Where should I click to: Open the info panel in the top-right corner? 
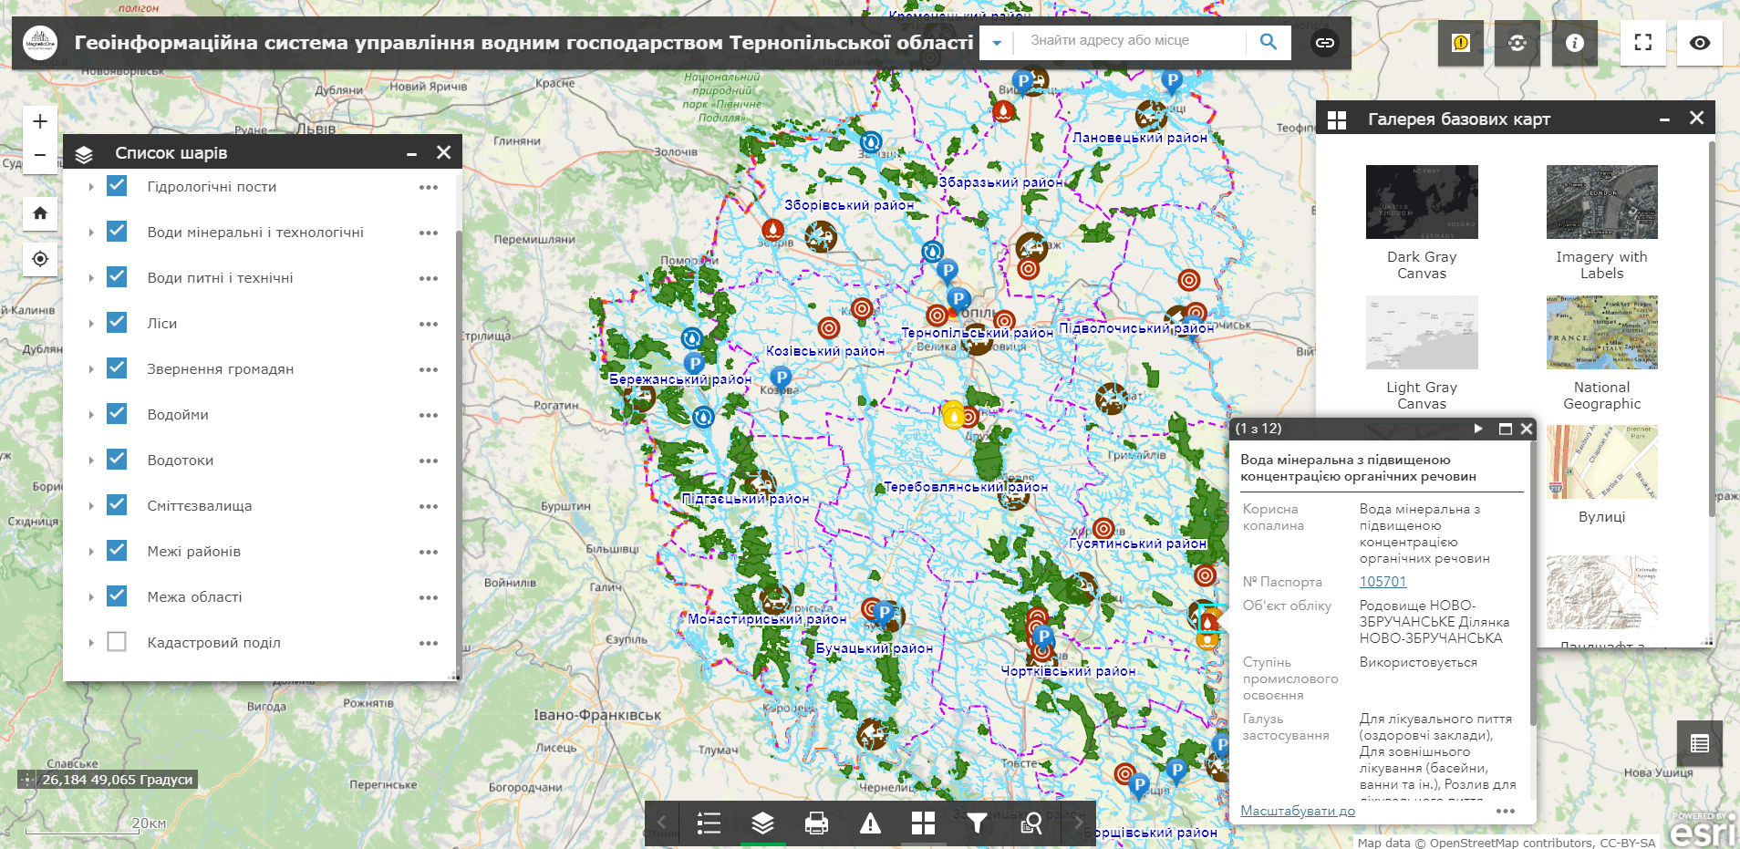point(1574,42)
